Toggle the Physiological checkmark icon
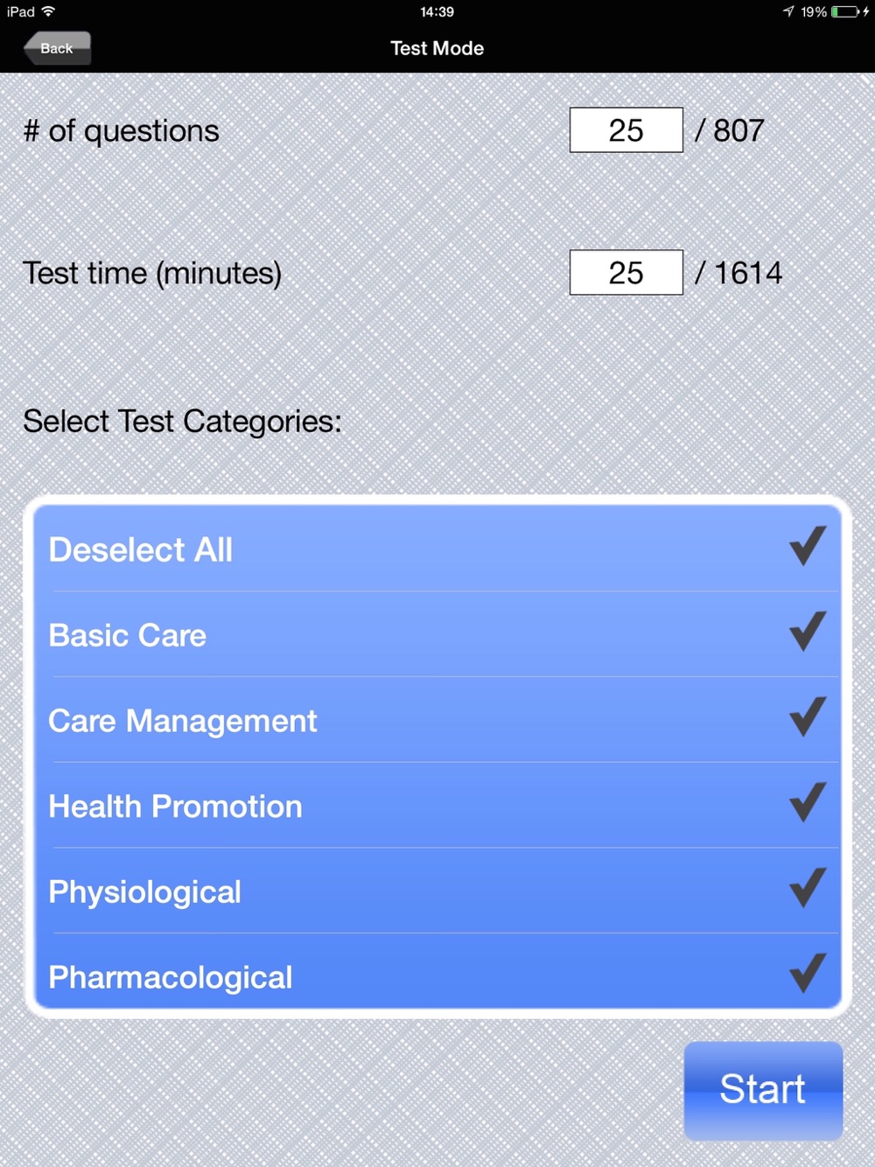Viewport: 875px width, 1167px height. (x=807, y=888)
